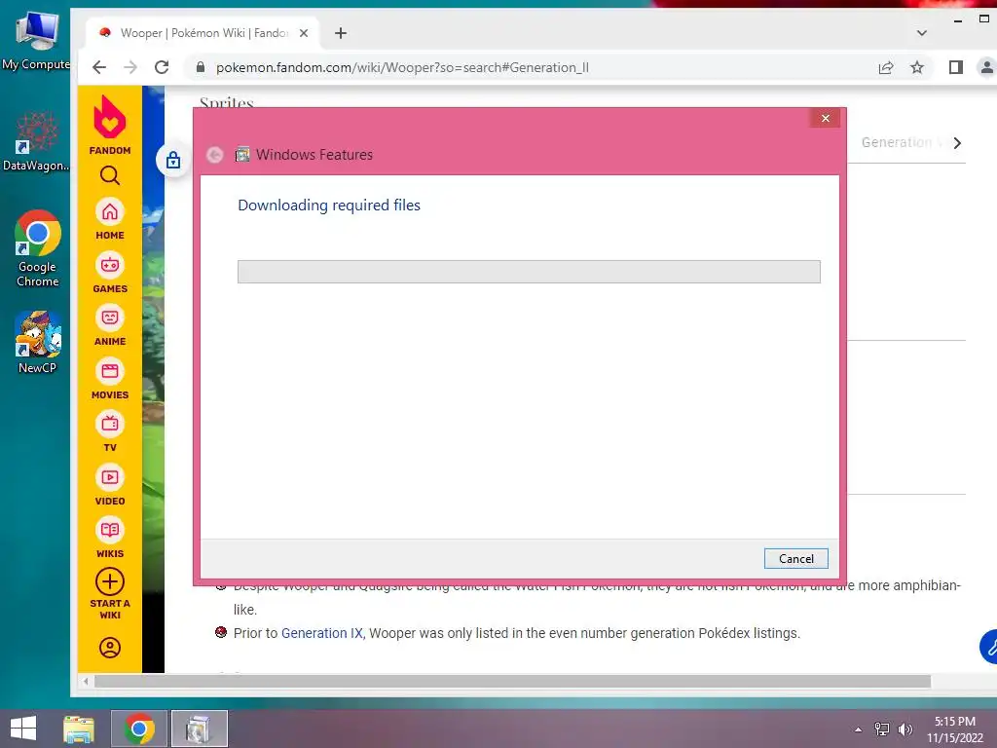
Task: Select NewCP desktop shortcut
Action: pyautogui.click(x=38, y=342)
